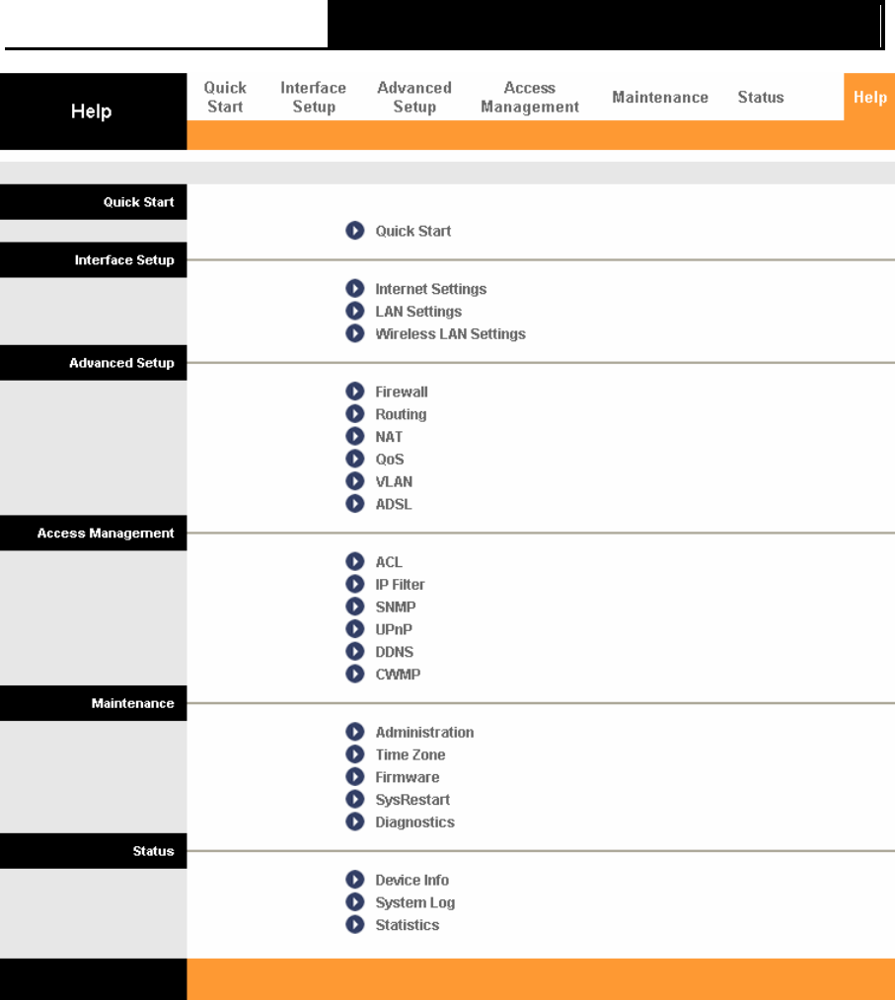Viewport: 895px width, 1000px height.
Task: View the QoS help page
Action: point(390,460)
